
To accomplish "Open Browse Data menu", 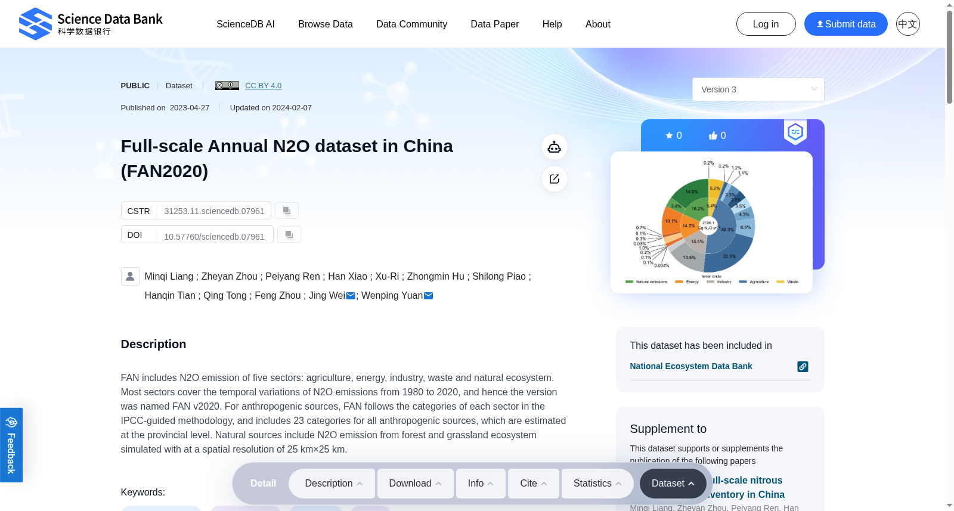I will (326, 24).
